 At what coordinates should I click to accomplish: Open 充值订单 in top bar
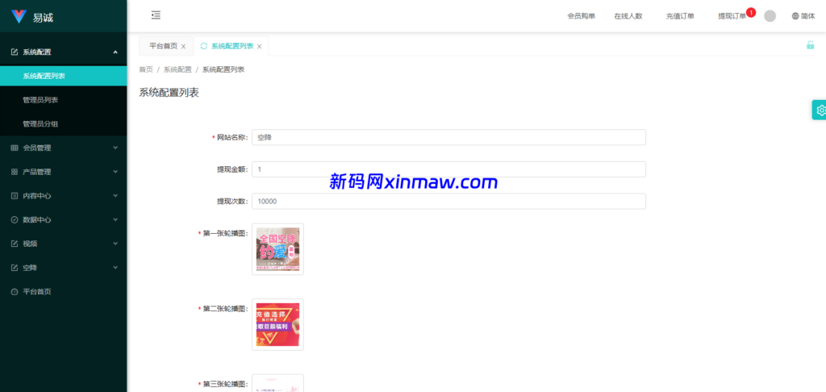tap(679, 16)
